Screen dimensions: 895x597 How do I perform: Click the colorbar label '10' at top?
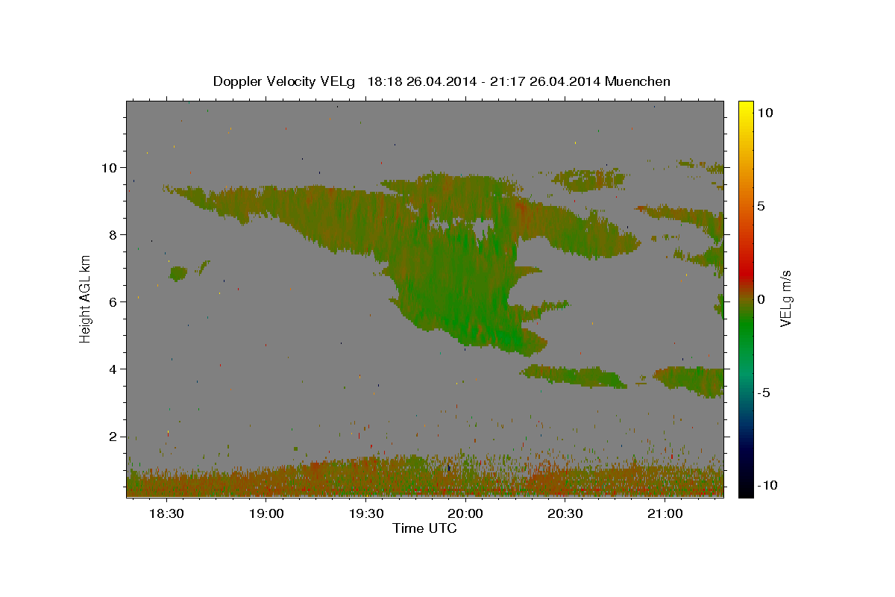(x=764, y=113)
